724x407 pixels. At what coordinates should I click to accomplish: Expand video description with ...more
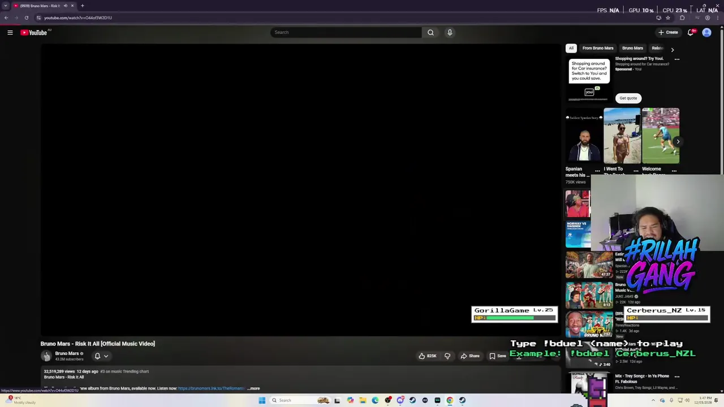pos(254,389)
